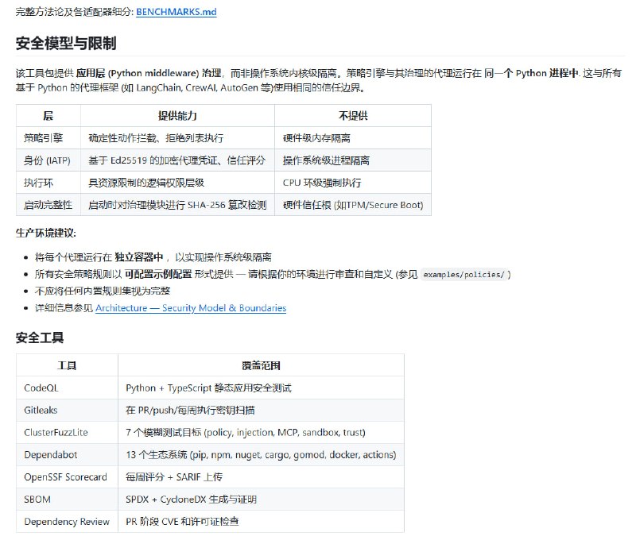Click the 生产环境建议 label
The image size is (636, 544).
tap(46, 233)
